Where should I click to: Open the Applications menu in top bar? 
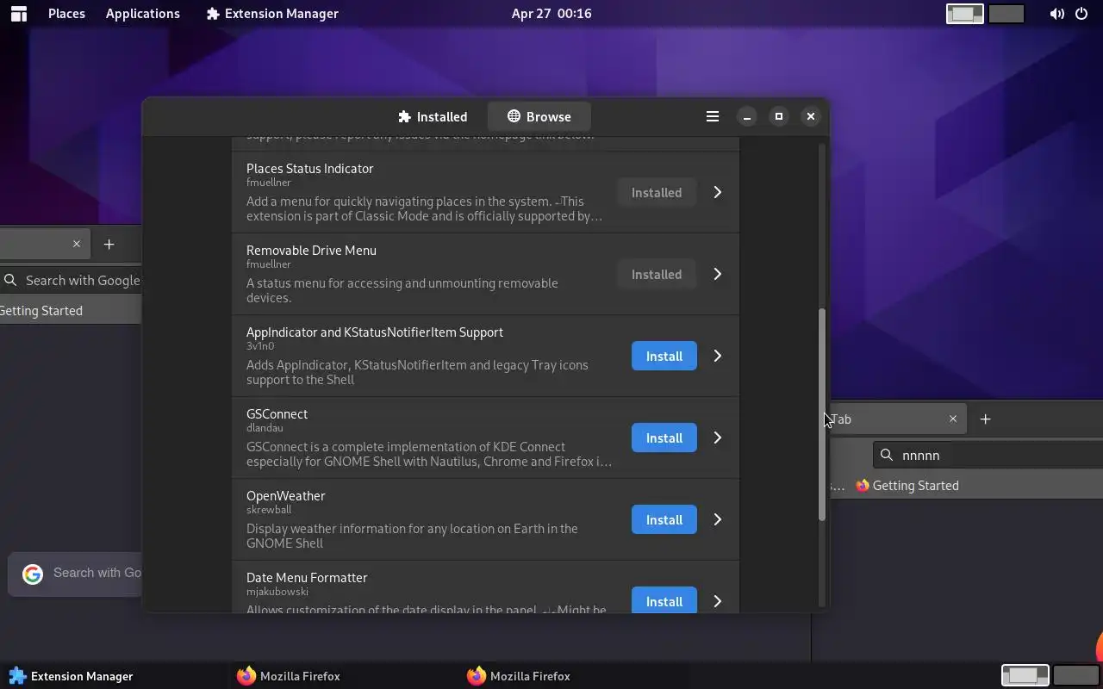pyautogui.click(x=143, y=13)
